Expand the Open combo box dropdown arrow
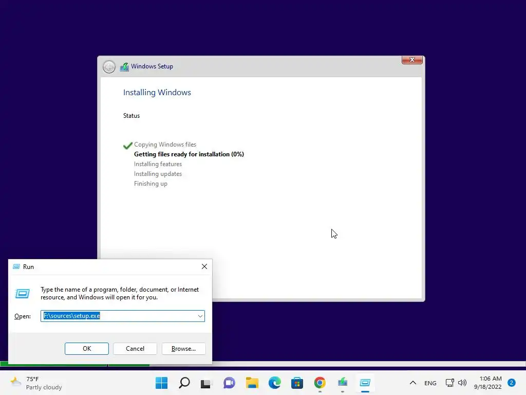The image size is (526, 395). tap(200, 316)
